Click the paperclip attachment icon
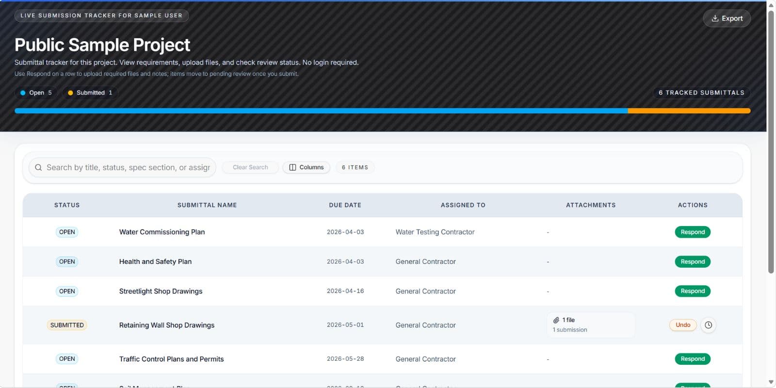776x388 pixels. [x=556, y=320]
